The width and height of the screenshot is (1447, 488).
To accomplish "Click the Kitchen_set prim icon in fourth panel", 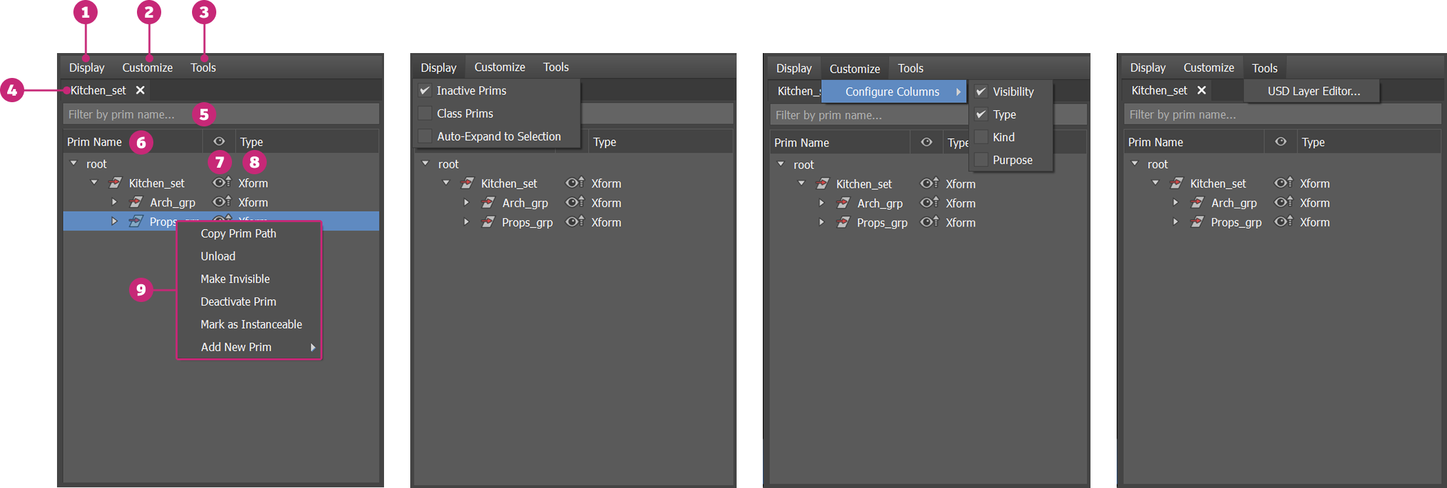I will click(1177, 183).
